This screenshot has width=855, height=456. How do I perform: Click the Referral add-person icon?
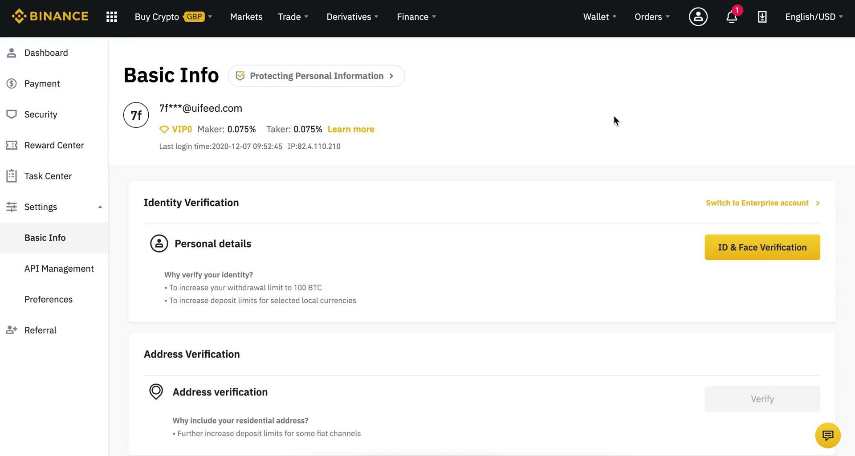pos(12,330)
